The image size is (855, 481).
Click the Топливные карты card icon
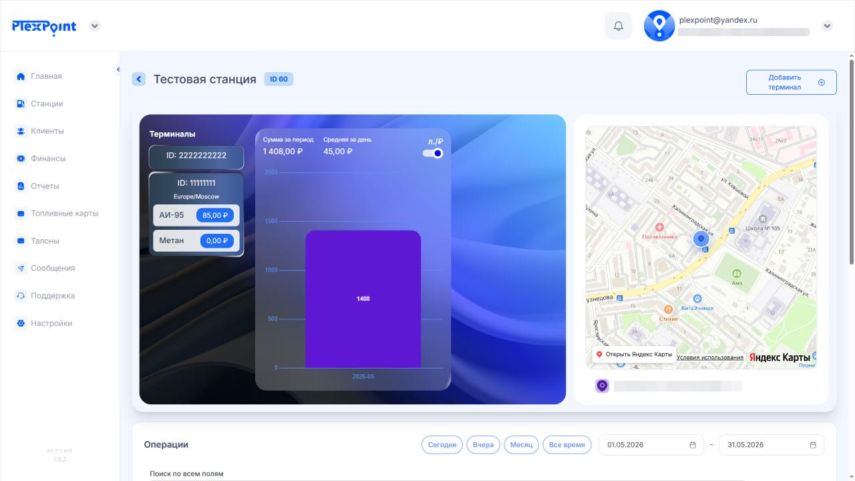point(21,213)
